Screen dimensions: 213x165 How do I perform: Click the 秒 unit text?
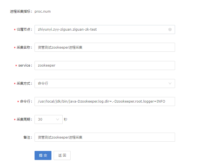point(65,119)
